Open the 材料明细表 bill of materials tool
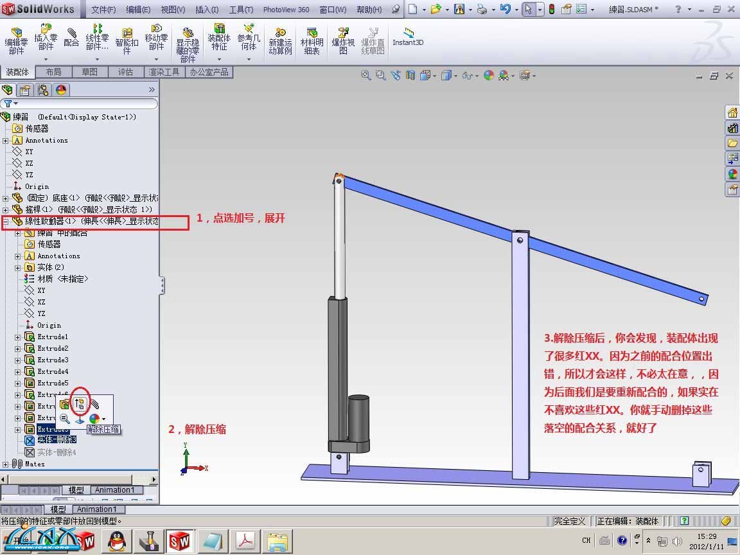The height and width of the screenshot is (555, 740). (x=312, y=40)
